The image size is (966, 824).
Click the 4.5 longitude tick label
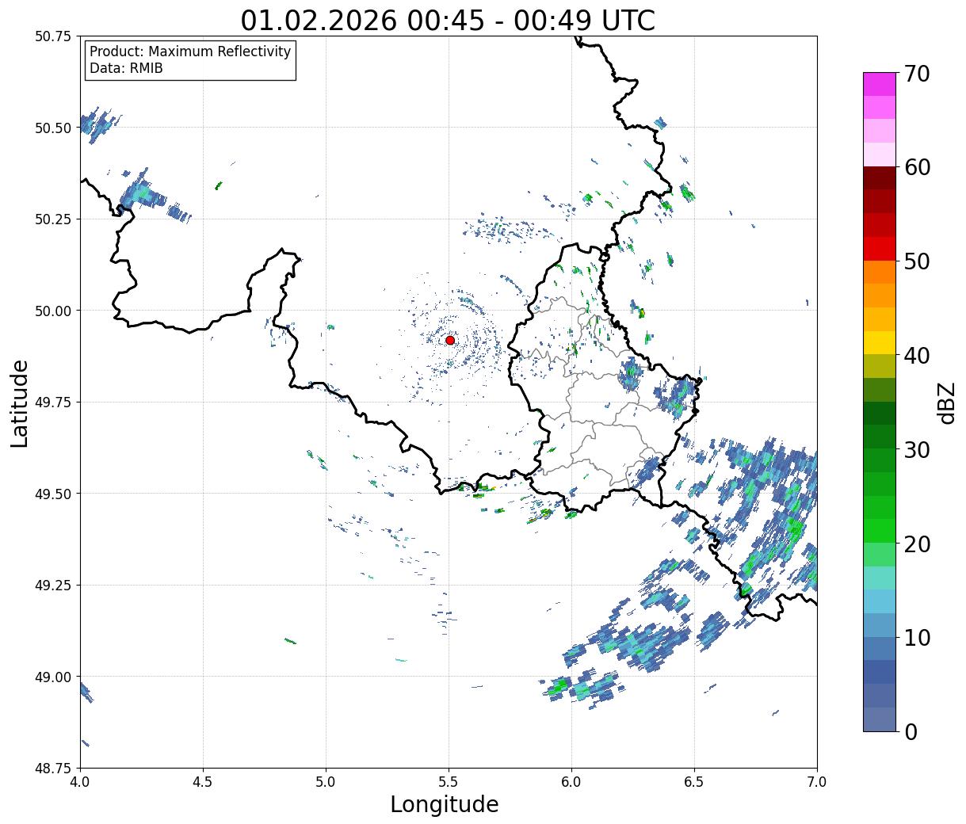pyautogui.click(x=203, y=782)
